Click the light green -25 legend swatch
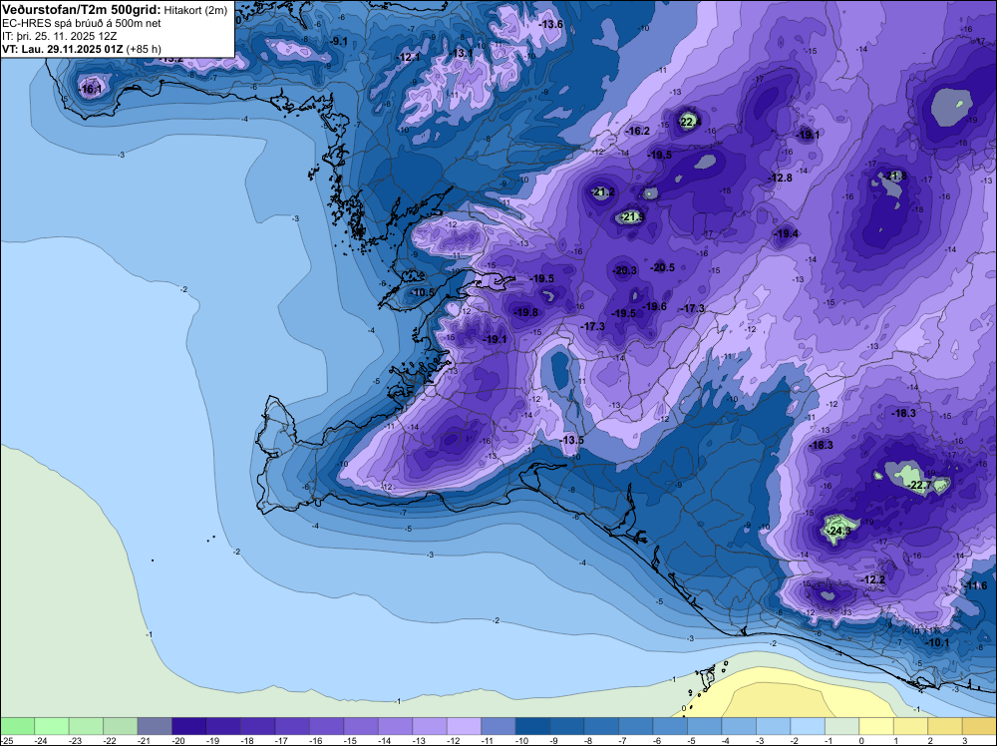Screen dimensions: 997x746 pyautogui.click(x=17, y=726)
